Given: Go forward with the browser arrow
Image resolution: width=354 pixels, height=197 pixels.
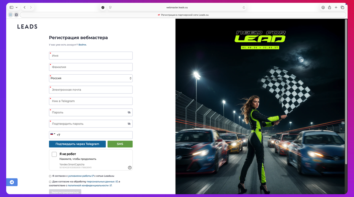Looking at the screenshot, I should pos(31,7).
